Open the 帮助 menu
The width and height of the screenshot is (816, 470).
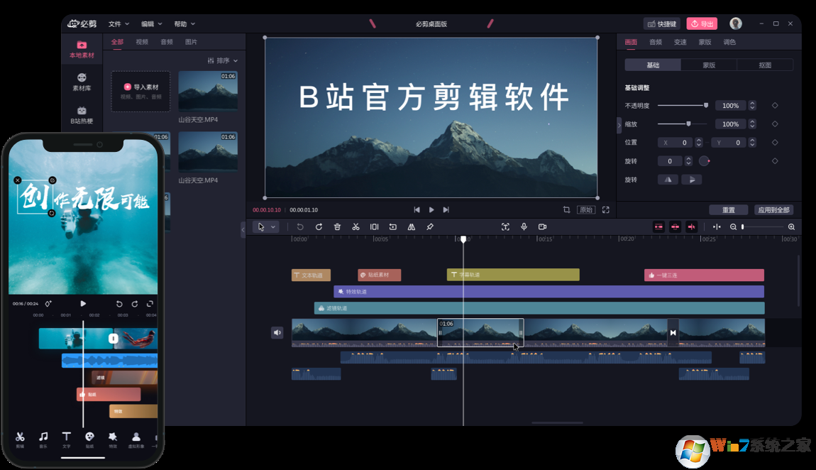click(x=184, y=24)
